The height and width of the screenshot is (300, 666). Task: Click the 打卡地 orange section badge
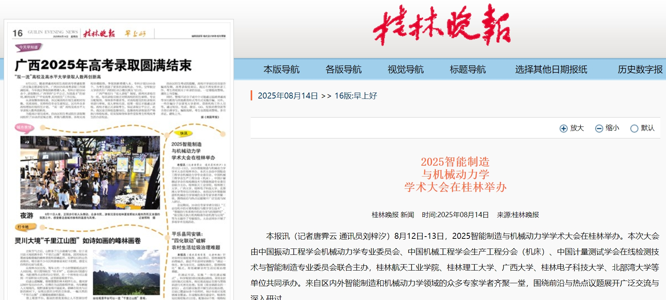[x=23, y=227]
